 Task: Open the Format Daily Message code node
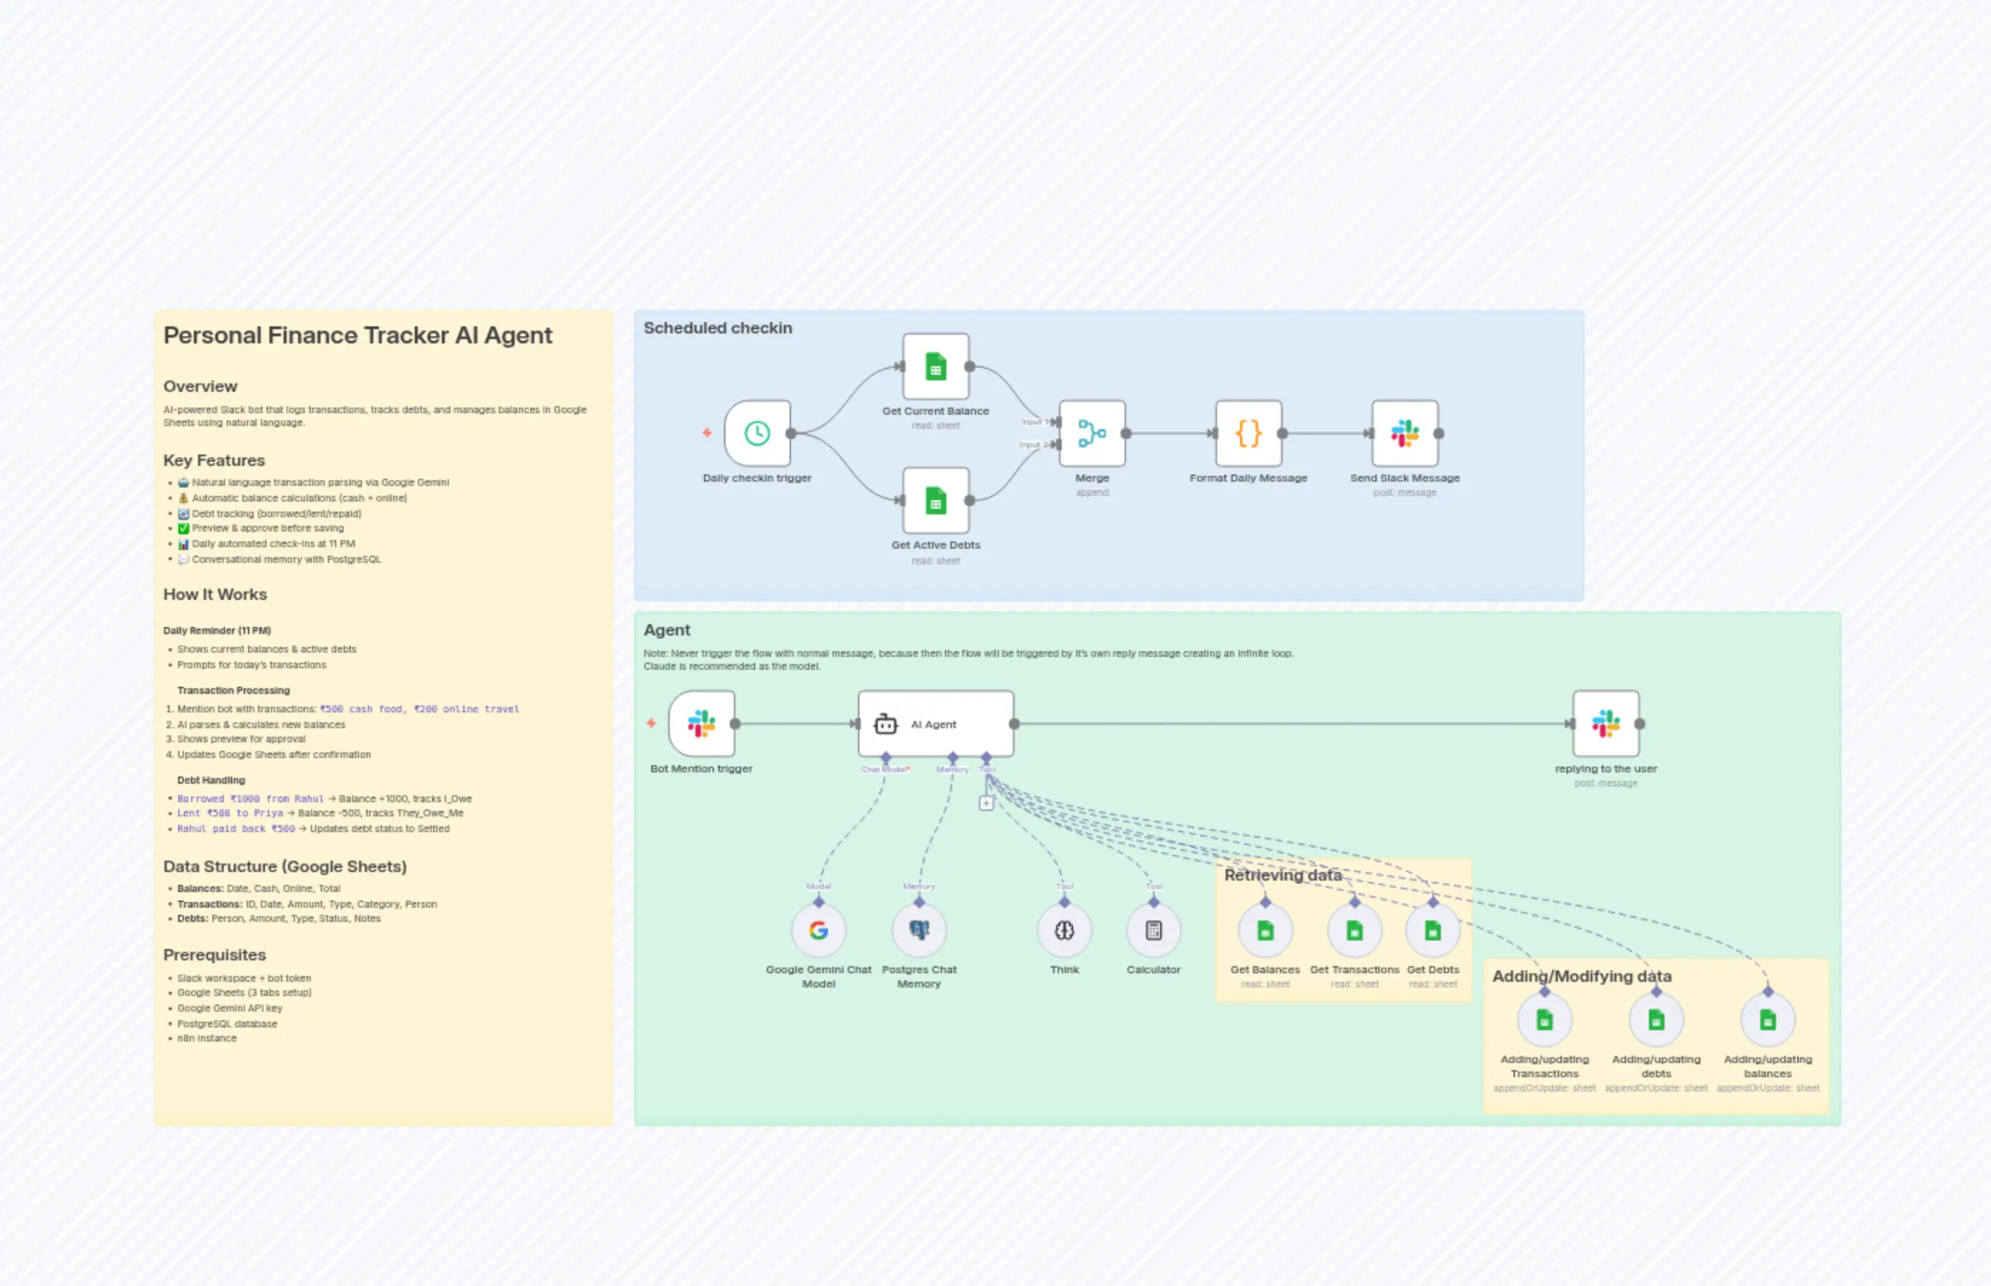point(1248,433)
